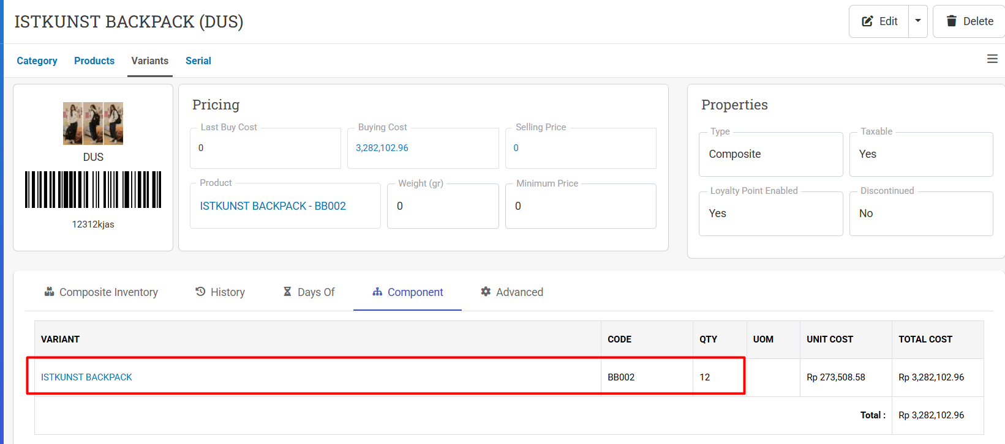
Task: Select the Component tab
Action: coord(408,292)
